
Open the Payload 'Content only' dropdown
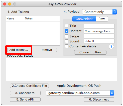coord(99,12)
